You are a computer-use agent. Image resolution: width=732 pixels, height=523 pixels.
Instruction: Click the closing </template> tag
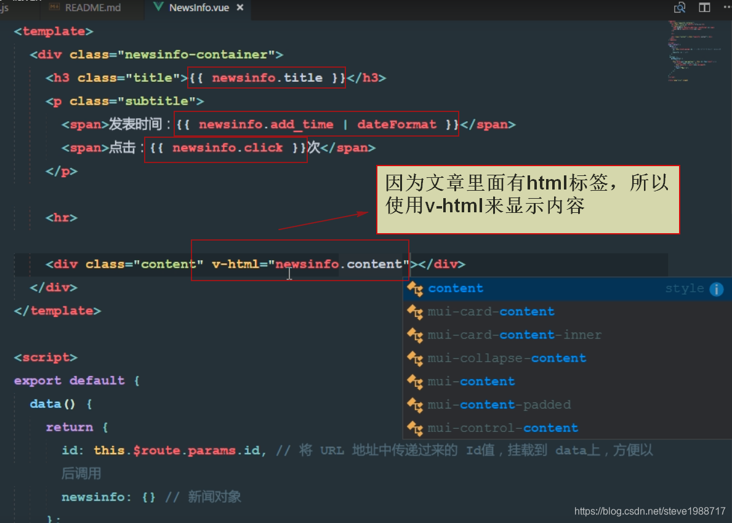click(x=57, y=311)
